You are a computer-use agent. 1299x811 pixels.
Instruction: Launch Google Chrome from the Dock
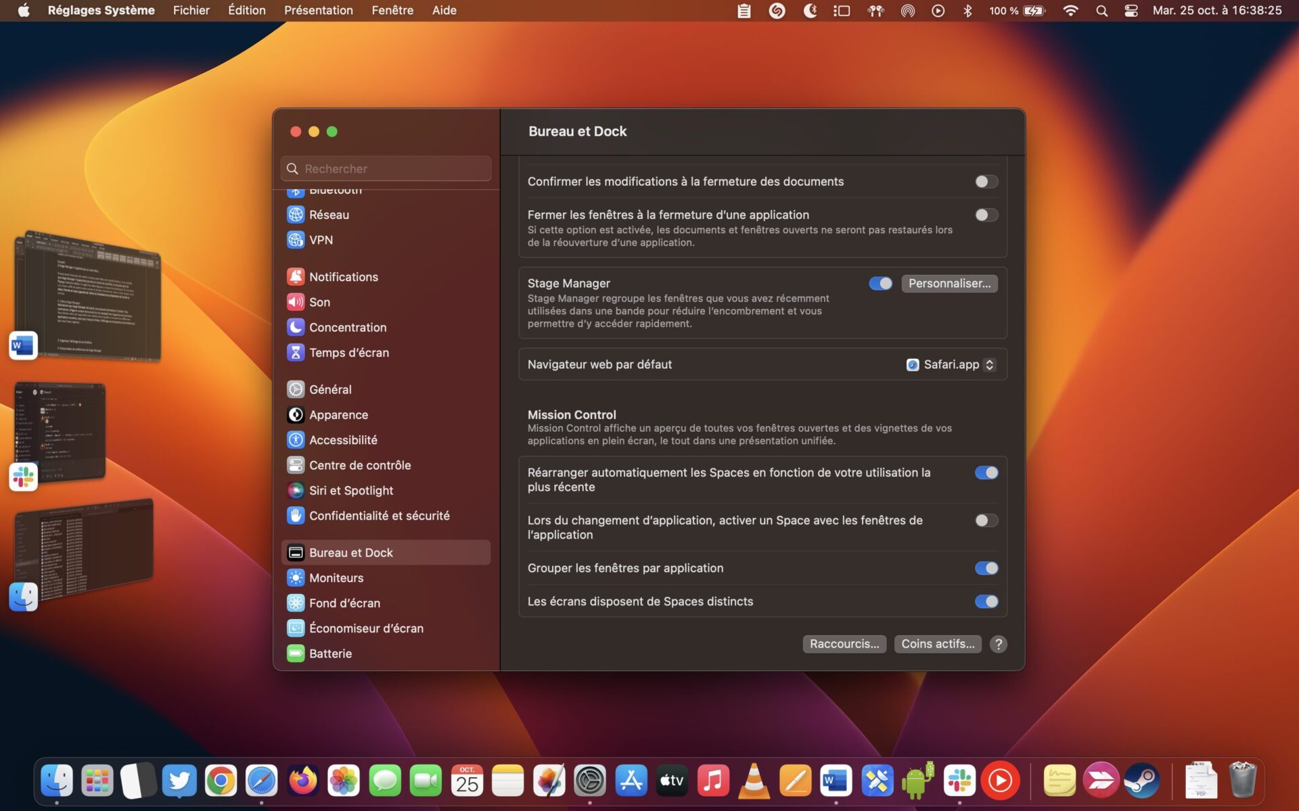(221, 781)
